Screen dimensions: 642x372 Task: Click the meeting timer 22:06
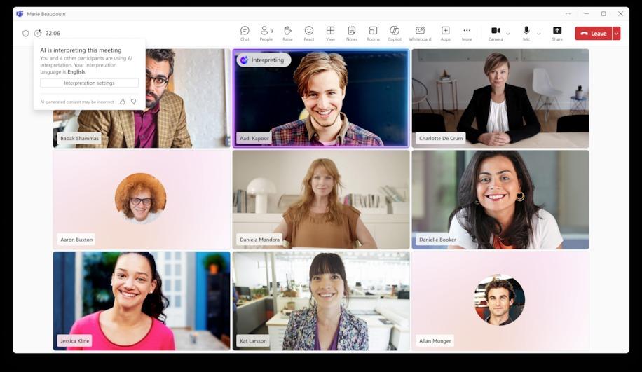point(53,33)
